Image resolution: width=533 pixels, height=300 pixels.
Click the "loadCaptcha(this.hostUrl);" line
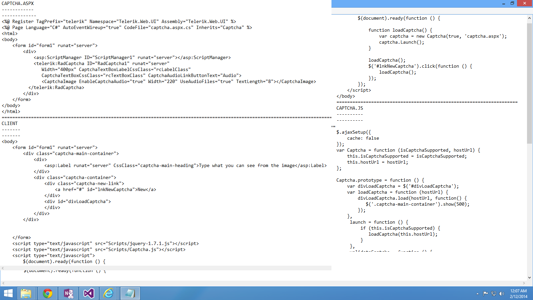click(403, 234)
